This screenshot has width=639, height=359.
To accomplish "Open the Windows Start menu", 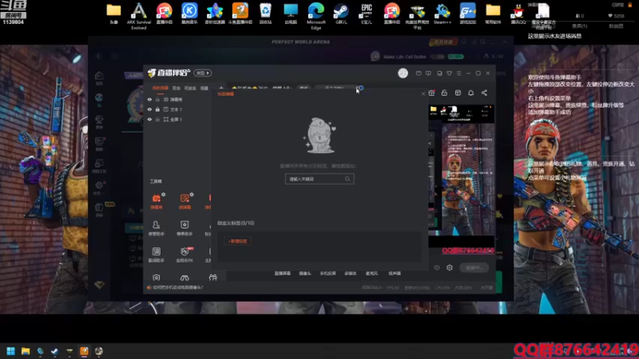I will [x=10, y=351].
